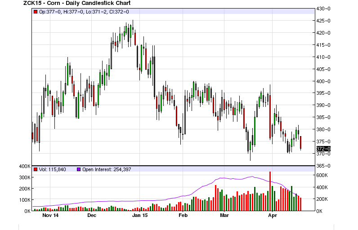Screen dimensions: 358x230
Task: Pick the Feb label on the time axis
Action: click(x=183, y=216)
